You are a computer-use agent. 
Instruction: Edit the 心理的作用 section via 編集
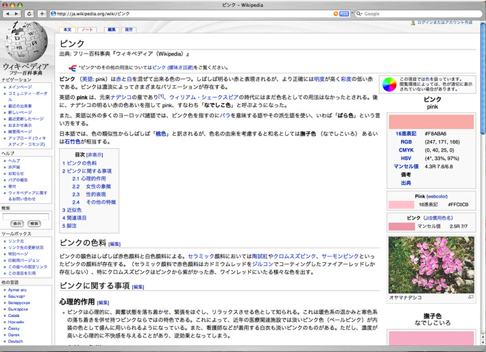[x=103, y=303]
